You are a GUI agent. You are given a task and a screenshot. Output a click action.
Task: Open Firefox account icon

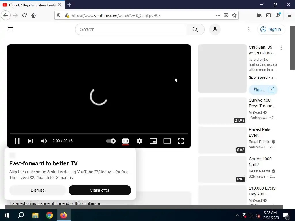click(x=278, y=16)
